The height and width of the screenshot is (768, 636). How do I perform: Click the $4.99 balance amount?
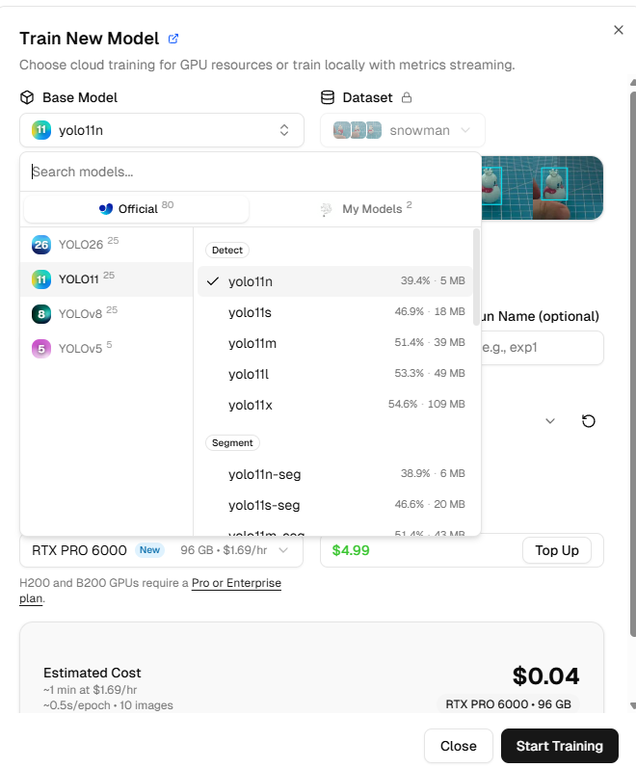351,550
